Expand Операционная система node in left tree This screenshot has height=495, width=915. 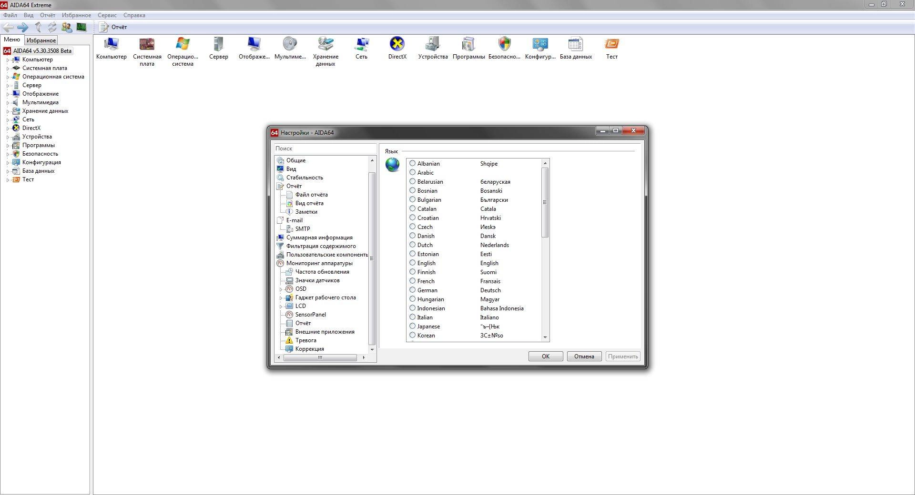[x=8, y=77]
